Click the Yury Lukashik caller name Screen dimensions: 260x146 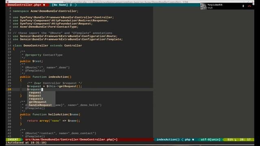(x=215, y=5)
